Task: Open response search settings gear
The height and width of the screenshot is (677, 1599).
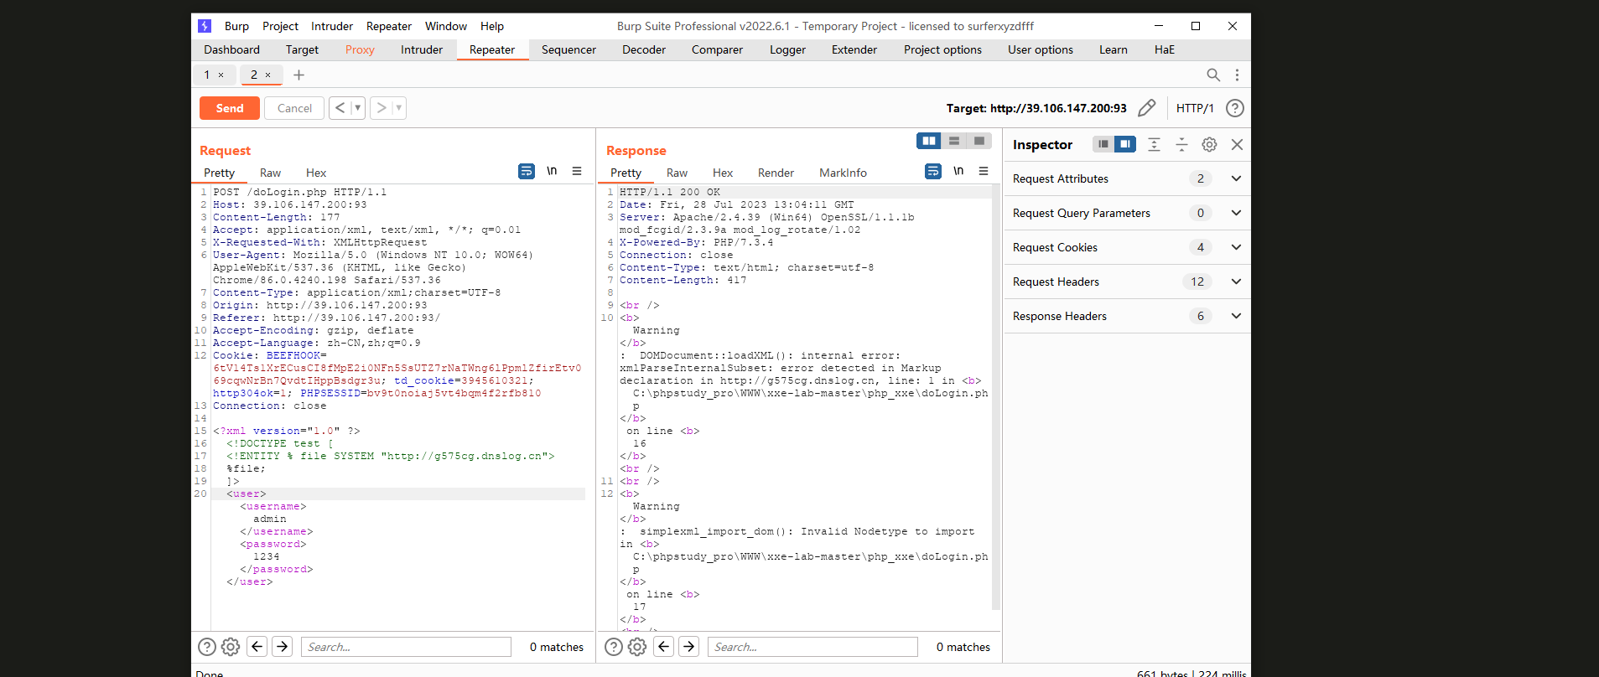Action: tap(637, 647)
